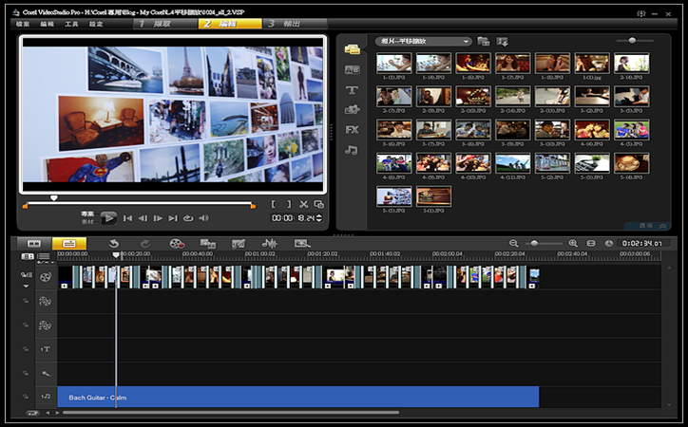
Task: Expand the ripple editing options arrow
Action: tap(27, 286)
